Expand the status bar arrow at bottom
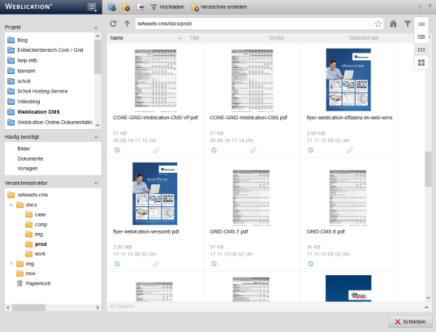The width and height of the screenshot is (436, 332). 426,307
